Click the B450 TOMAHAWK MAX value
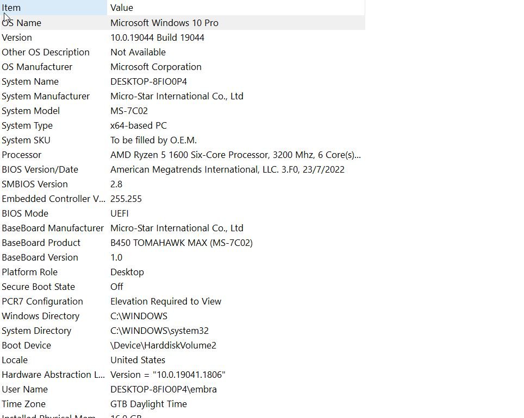The height and width of the screenshot is (418, 524). 182,243
